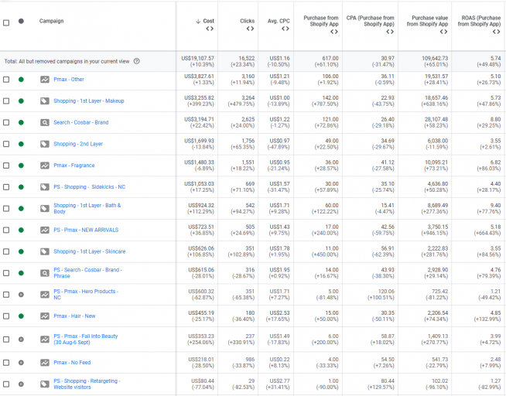Check the box for Pmax - Other
The width and height of the screenshot is (506, 396).
pyautogui.click(x=6, y=80)
